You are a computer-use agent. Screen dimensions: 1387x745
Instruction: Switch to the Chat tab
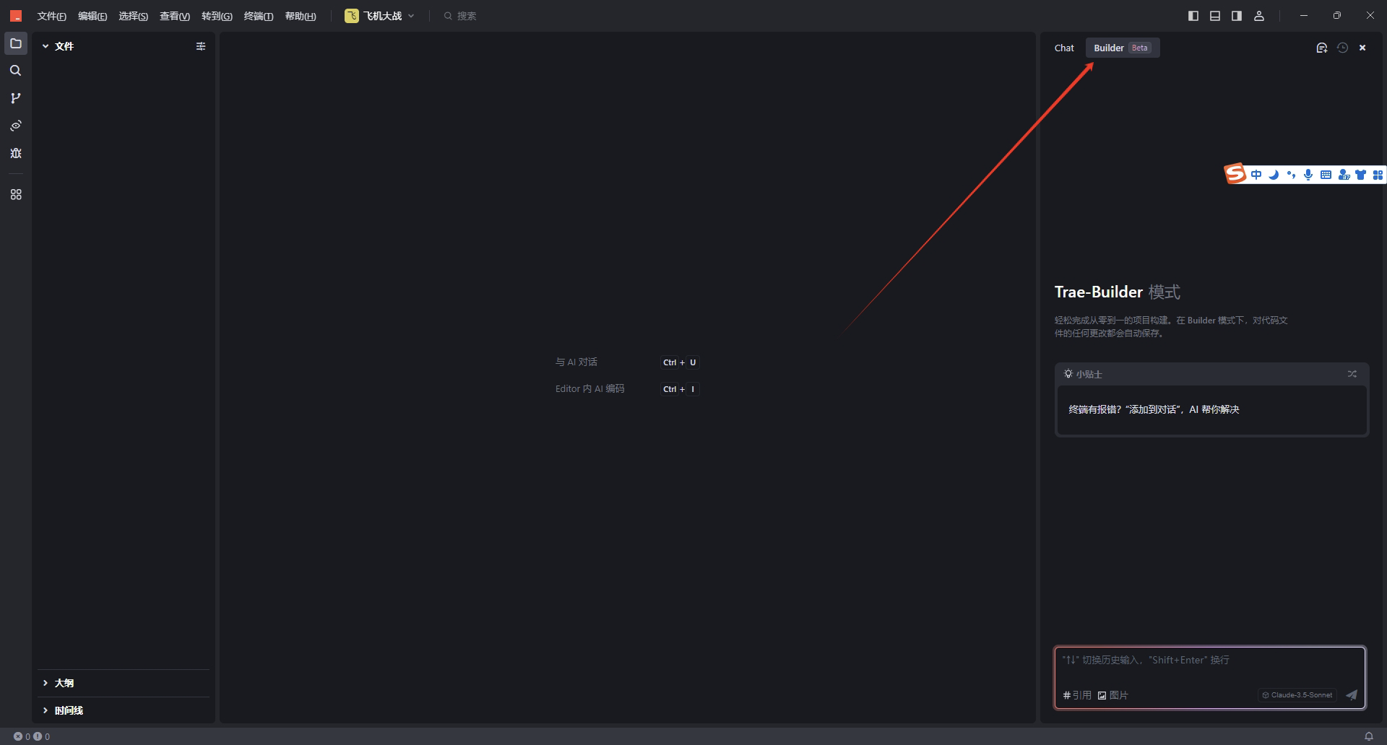pyautogui.click(x=1064, y=48)
